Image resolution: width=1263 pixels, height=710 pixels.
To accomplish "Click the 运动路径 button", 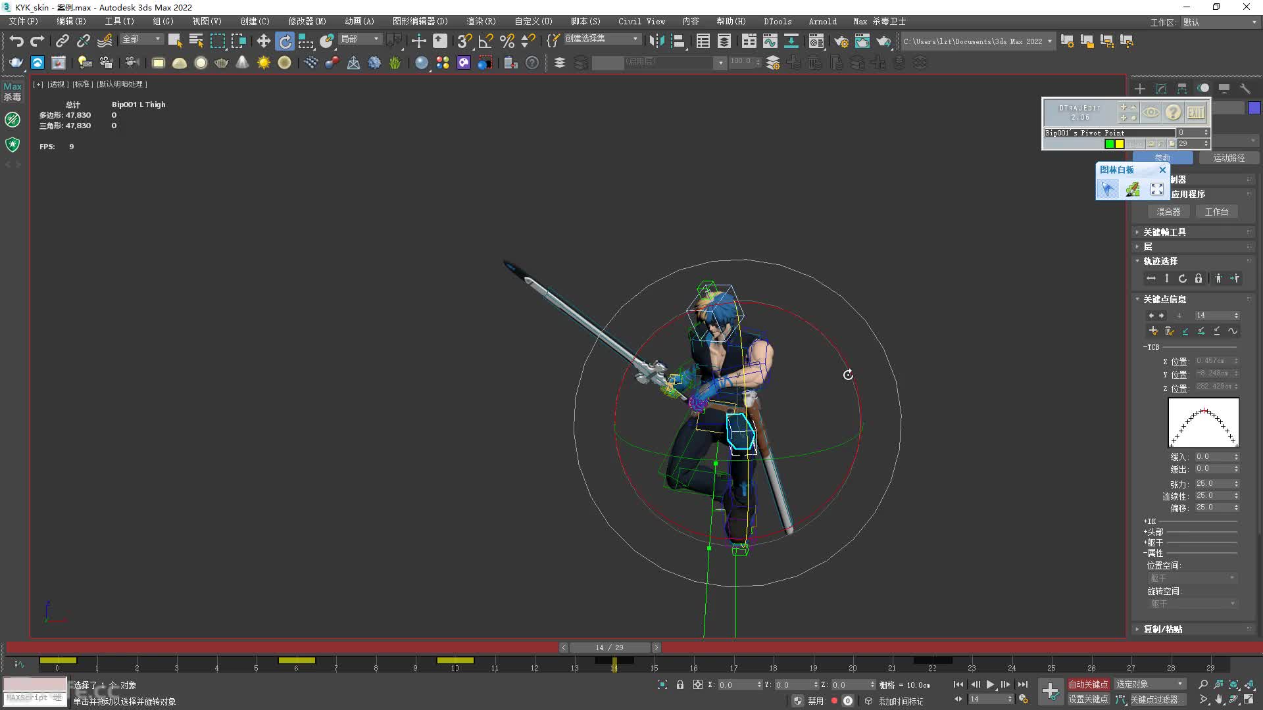I will pos(1229,158).
